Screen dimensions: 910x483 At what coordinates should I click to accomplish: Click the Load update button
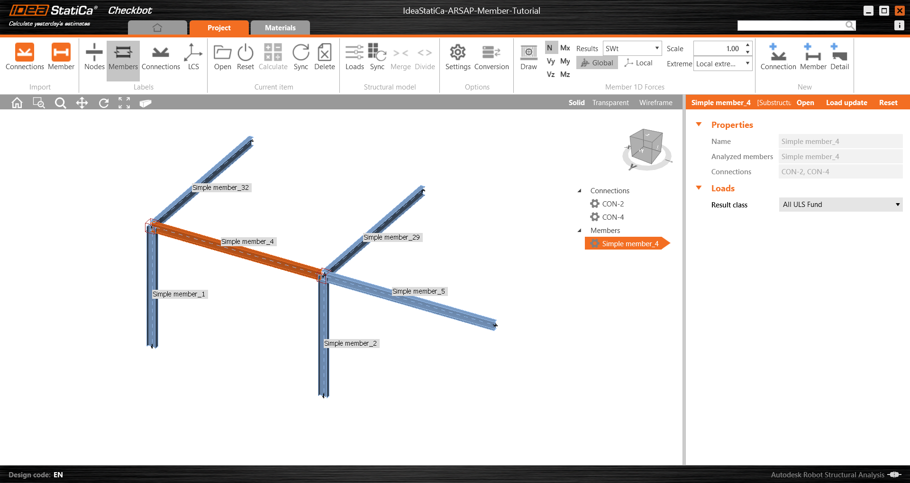(846, 102)
